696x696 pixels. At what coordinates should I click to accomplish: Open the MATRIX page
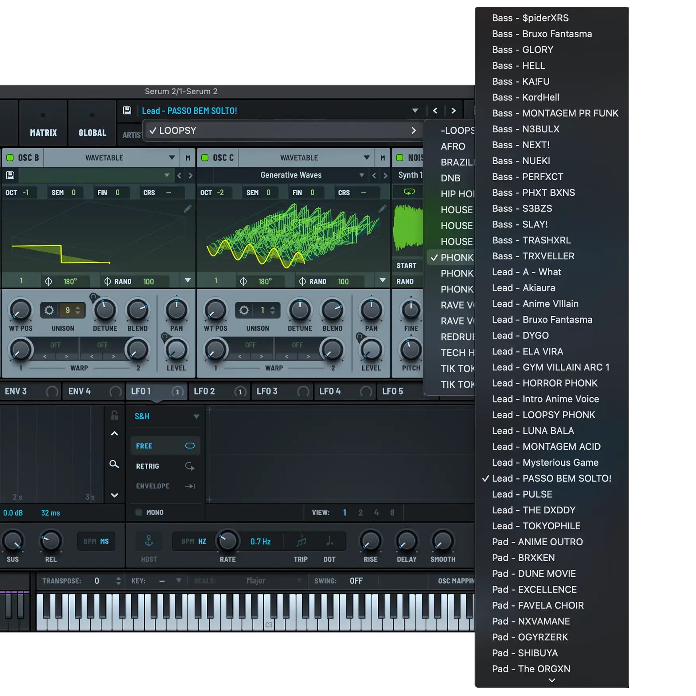coord(43,132)
